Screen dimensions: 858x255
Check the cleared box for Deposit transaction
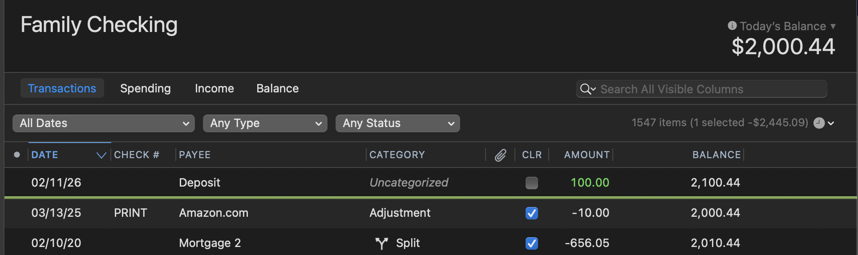pyautogui.click(x=531, y=183)
